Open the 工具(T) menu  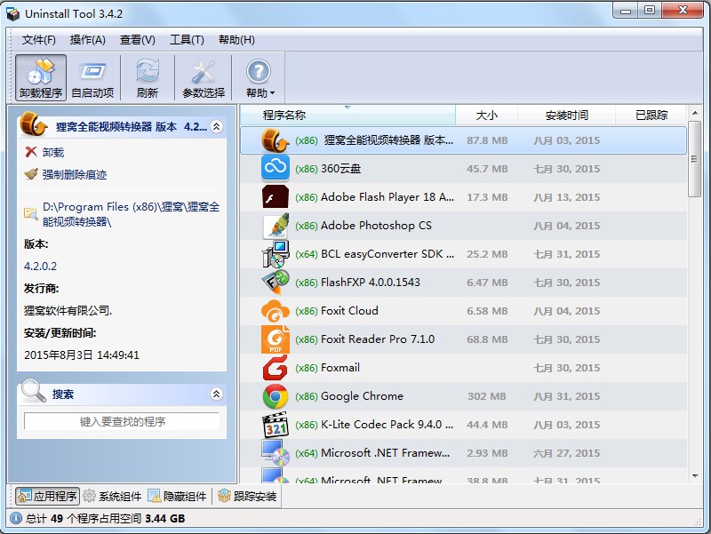click(x=187, y=40)
